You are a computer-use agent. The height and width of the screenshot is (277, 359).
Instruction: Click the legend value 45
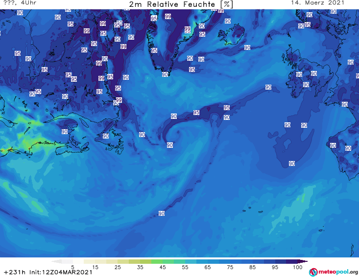point(163,267)
